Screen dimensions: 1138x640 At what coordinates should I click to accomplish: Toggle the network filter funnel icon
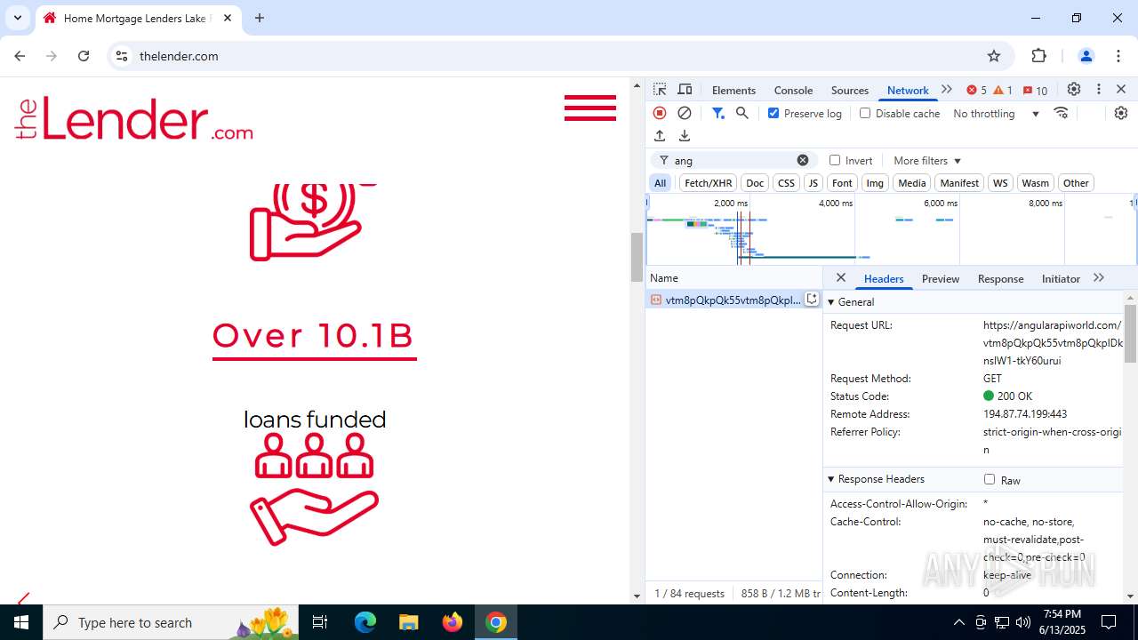pos(717,113)
